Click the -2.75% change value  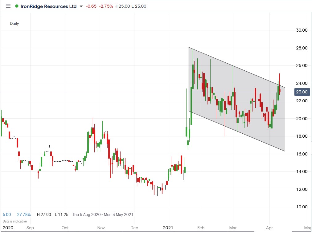(106, 6)
